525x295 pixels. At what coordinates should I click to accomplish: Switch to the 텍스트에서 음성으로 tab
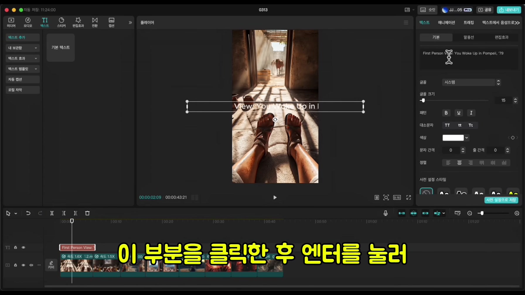tap(498, 23)
